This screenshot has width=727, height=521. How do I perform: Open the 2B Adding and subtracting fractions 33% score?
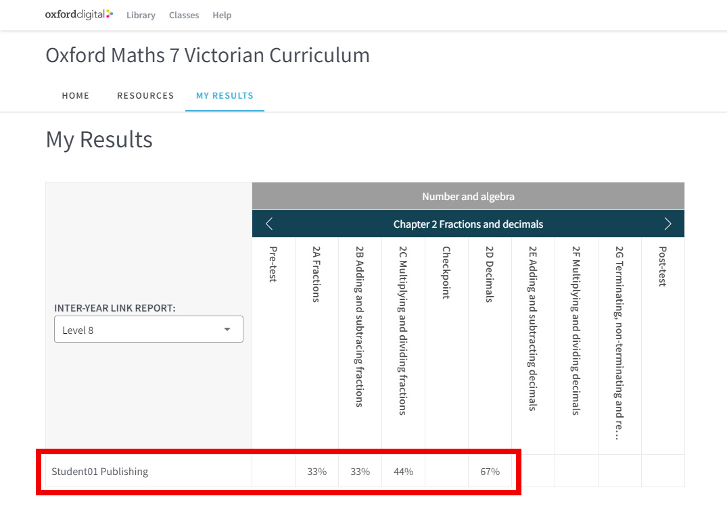click(360, 472)
